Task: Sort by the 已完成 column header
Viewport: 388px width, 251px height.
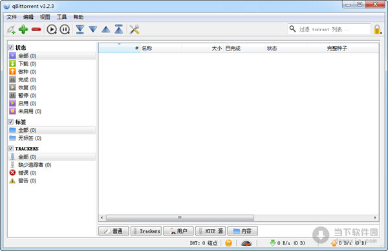Action: (x=244, y=49)
